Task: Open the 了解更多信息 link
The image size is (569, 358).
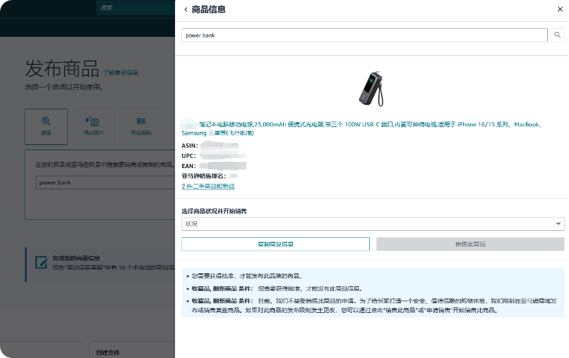Action: (x=121, y=72)
